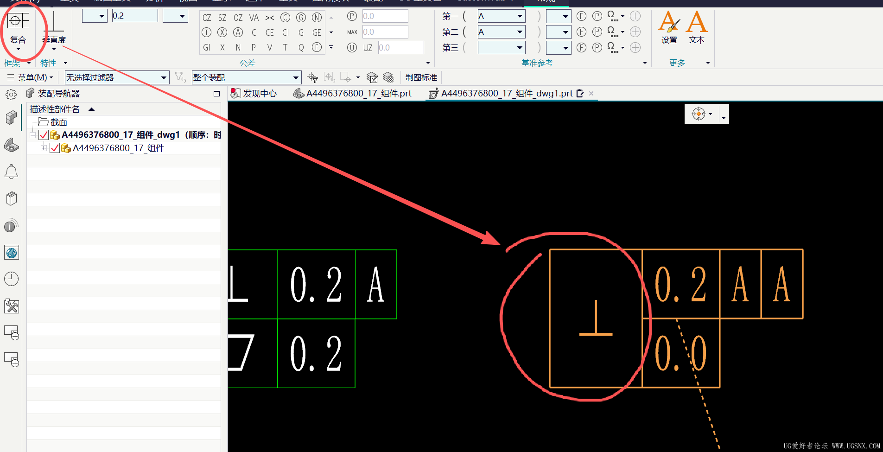
Task: Open the 文本 text tool
Action: point(697,28)
